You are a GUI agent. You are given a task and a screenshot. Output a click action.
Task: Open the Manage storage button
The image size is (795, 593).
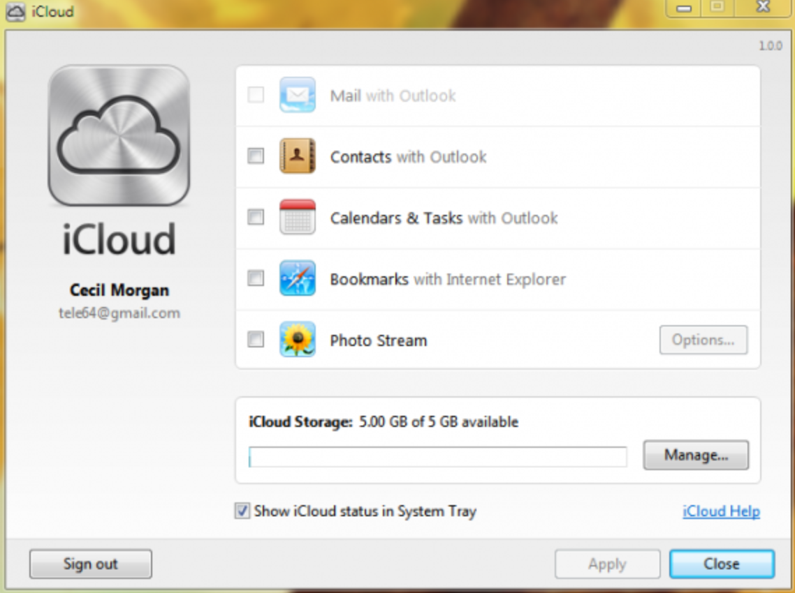(x=696, y=455)
